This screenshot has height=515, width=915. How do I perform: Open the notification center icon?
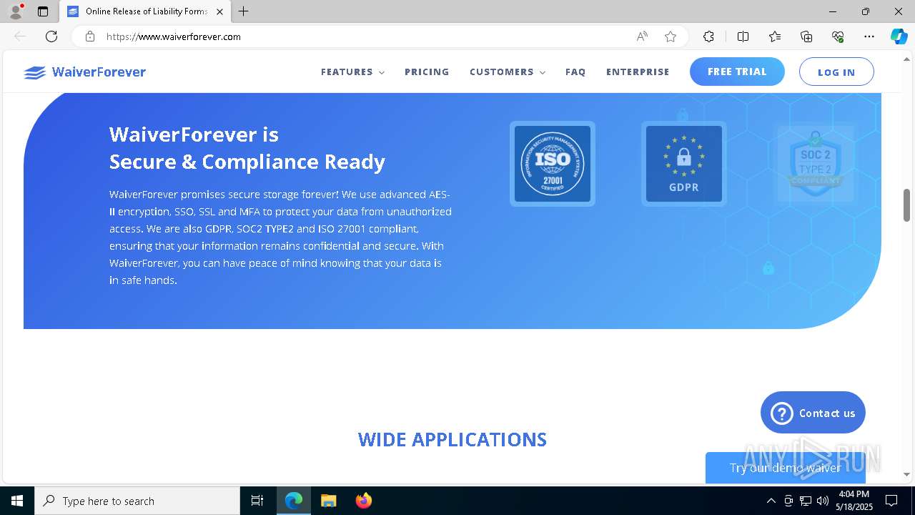(x=891, y=501)
